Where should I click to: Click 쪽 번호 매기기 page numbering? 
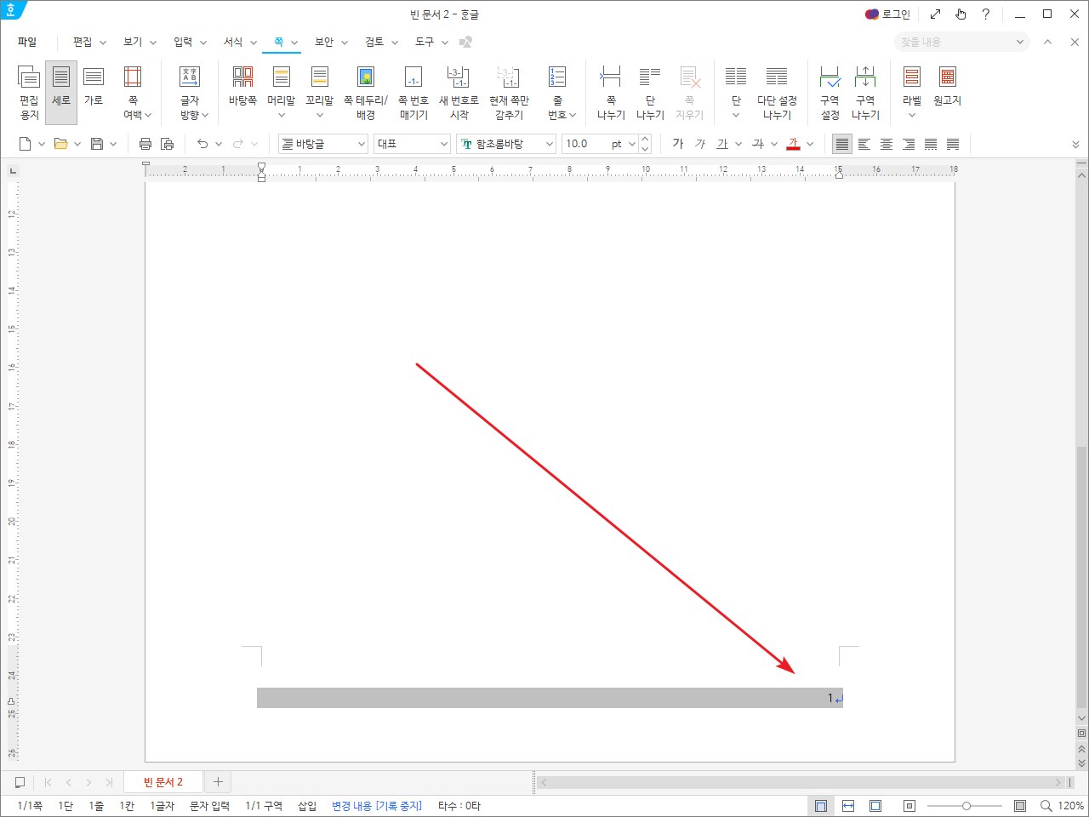413,93
